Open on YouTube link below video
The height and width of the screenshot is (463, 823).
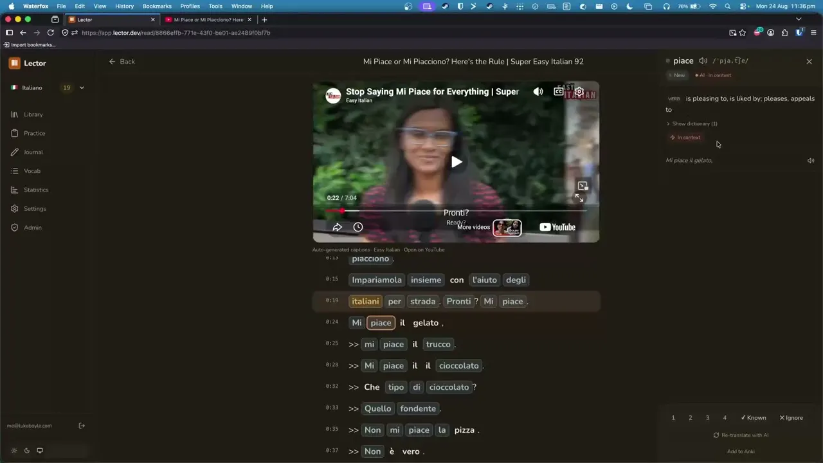(424, 250)
